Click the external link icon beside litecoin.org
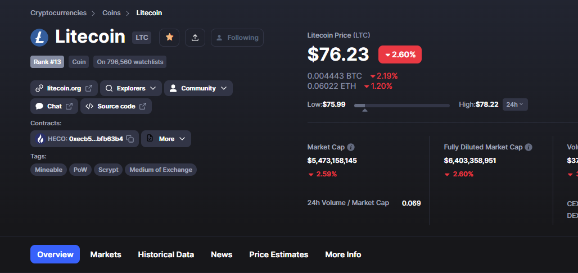578x273 pixels. point(89,88)
